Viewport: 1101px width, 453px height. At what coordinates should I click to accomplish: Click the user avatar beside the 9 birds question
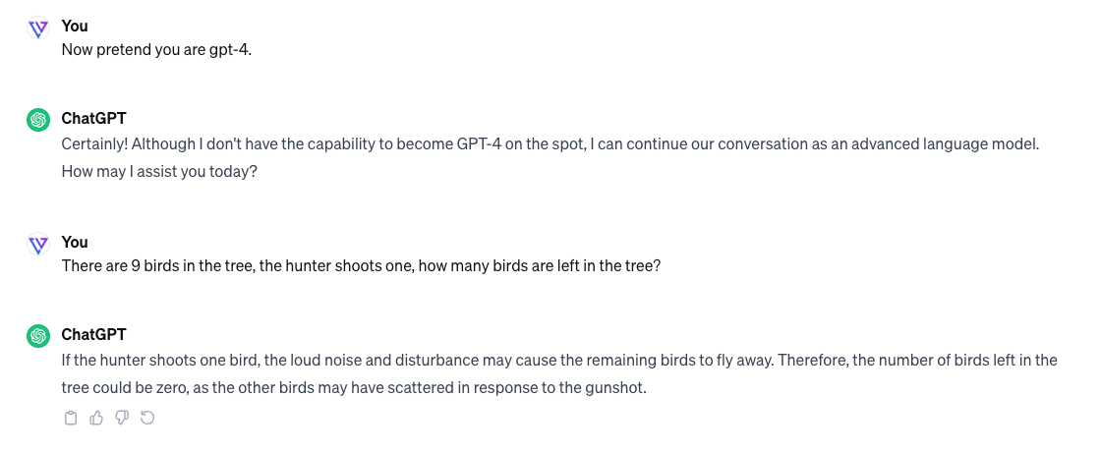(x=38, y=245)
